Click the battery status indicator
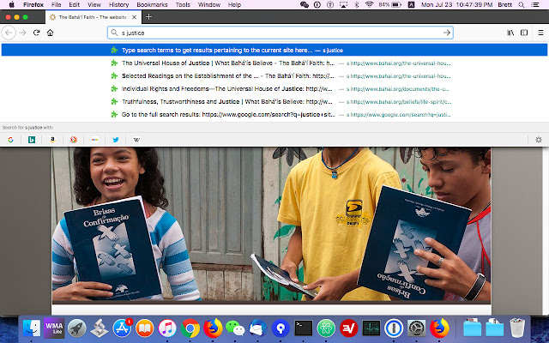549x343 pixels. click(389, 4)
